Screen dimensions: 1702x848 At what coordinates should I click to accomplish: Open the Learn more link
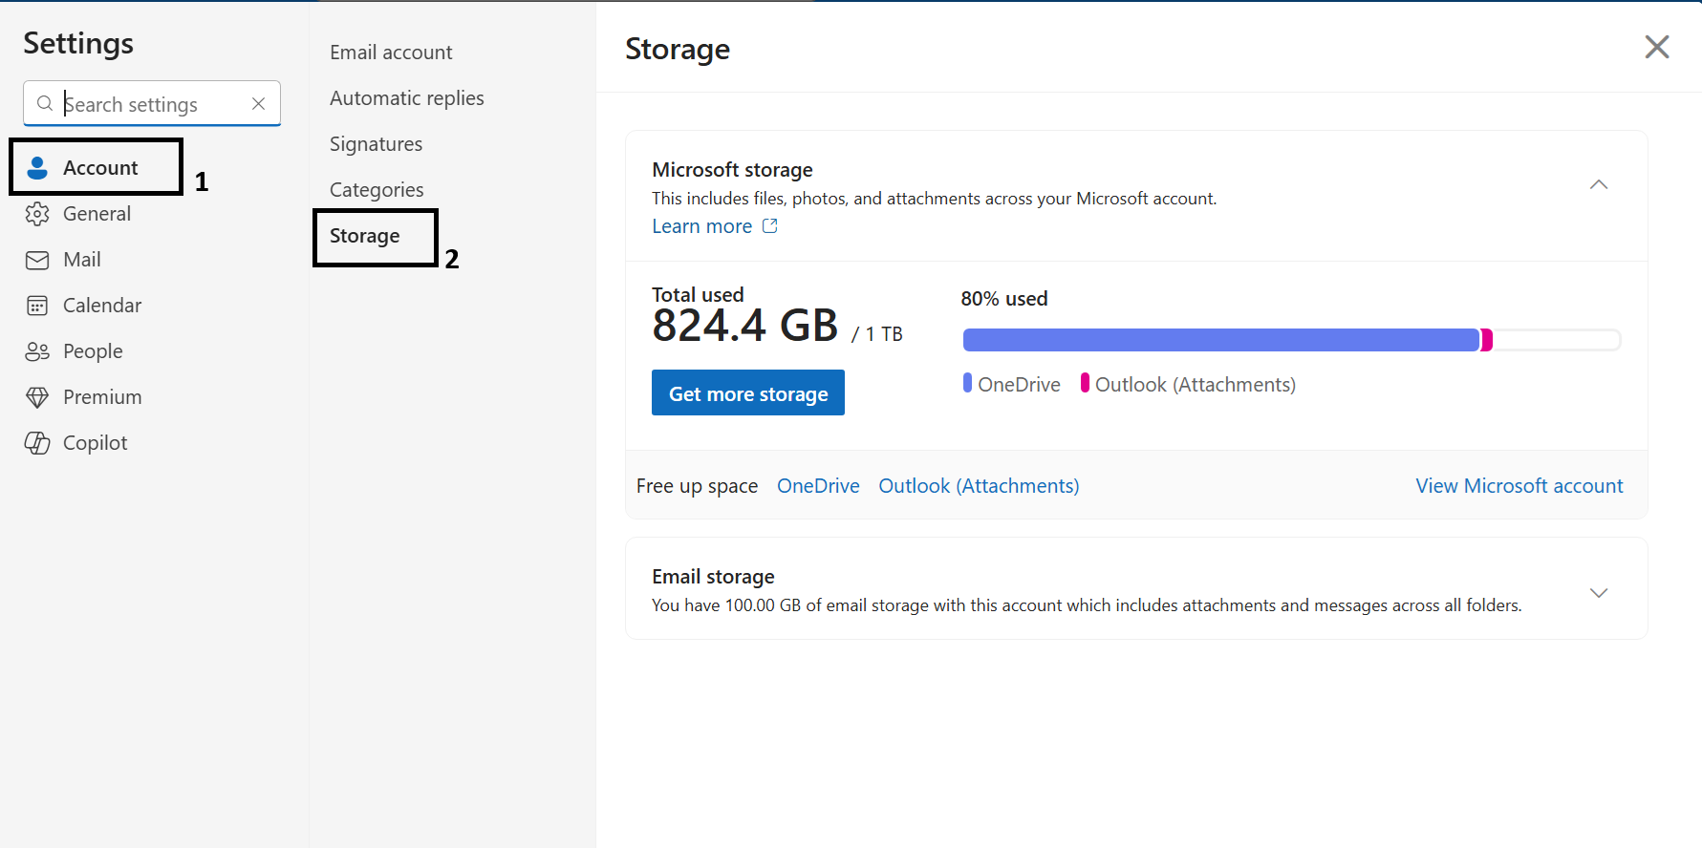pos(701,226)
